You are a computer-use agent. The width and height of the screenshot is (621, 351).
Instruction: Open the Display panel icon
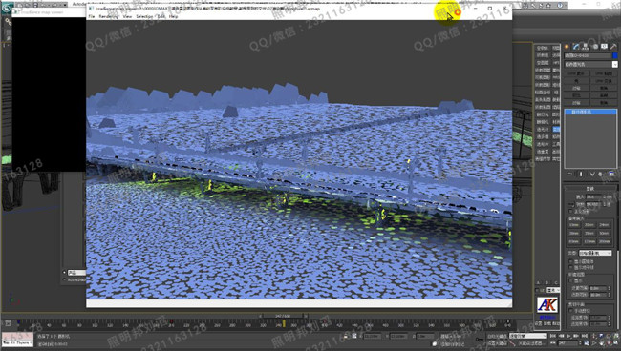click(x=605, y=47)
